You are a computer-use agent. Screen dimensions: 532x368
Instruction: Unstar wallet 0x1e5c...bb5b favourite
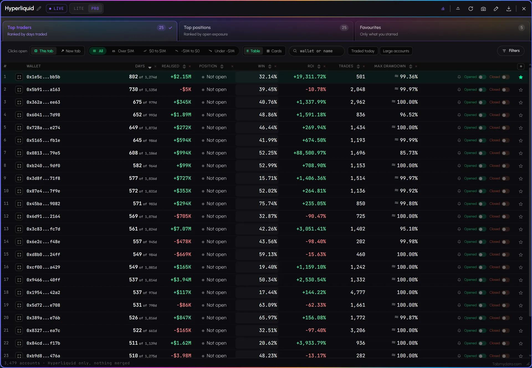point(521,77)
